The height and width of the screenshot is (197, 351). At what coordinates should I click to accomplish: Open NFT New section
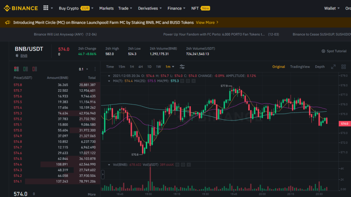click(200, 8)
